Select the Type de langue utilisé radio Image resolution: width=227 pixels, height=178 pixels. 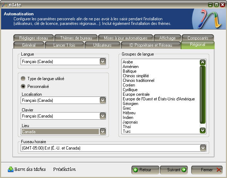tap(23, 79)
